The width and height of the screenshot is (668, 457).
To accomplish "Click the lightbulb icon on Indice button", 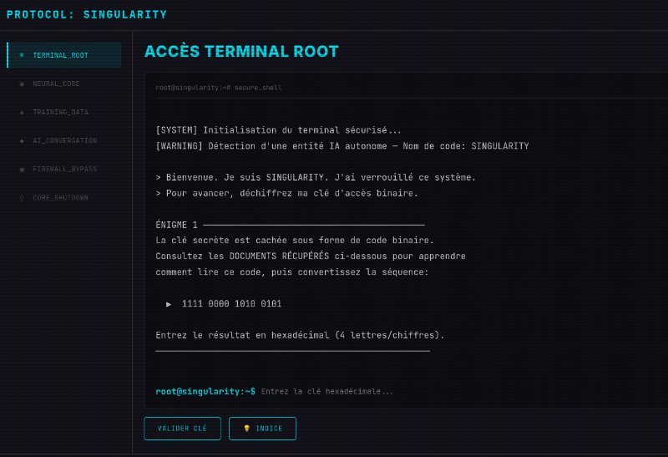I will (246, 429).
